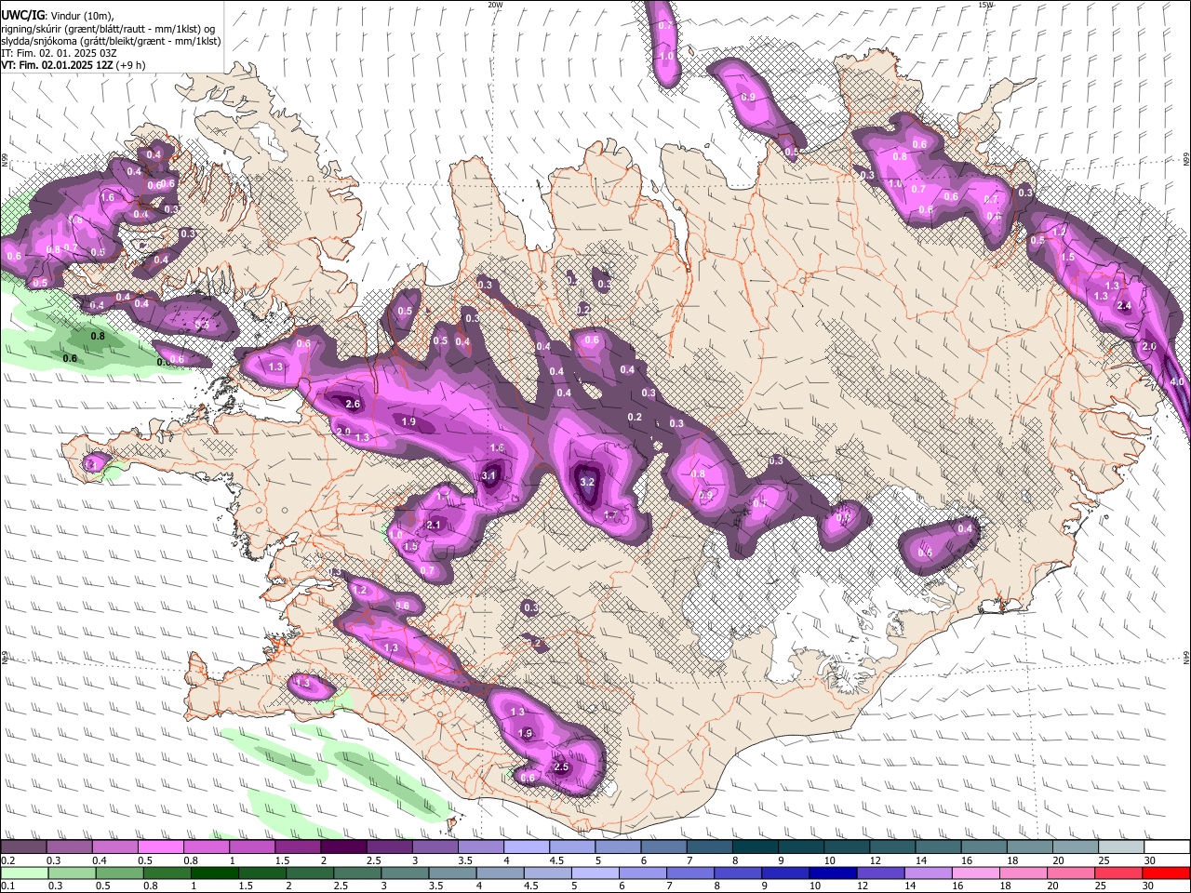1191x893 pixels.
Task: Select top-row dark teal swatch between 8 and 9
Action: pyautogui.click(x=756, y=847)
